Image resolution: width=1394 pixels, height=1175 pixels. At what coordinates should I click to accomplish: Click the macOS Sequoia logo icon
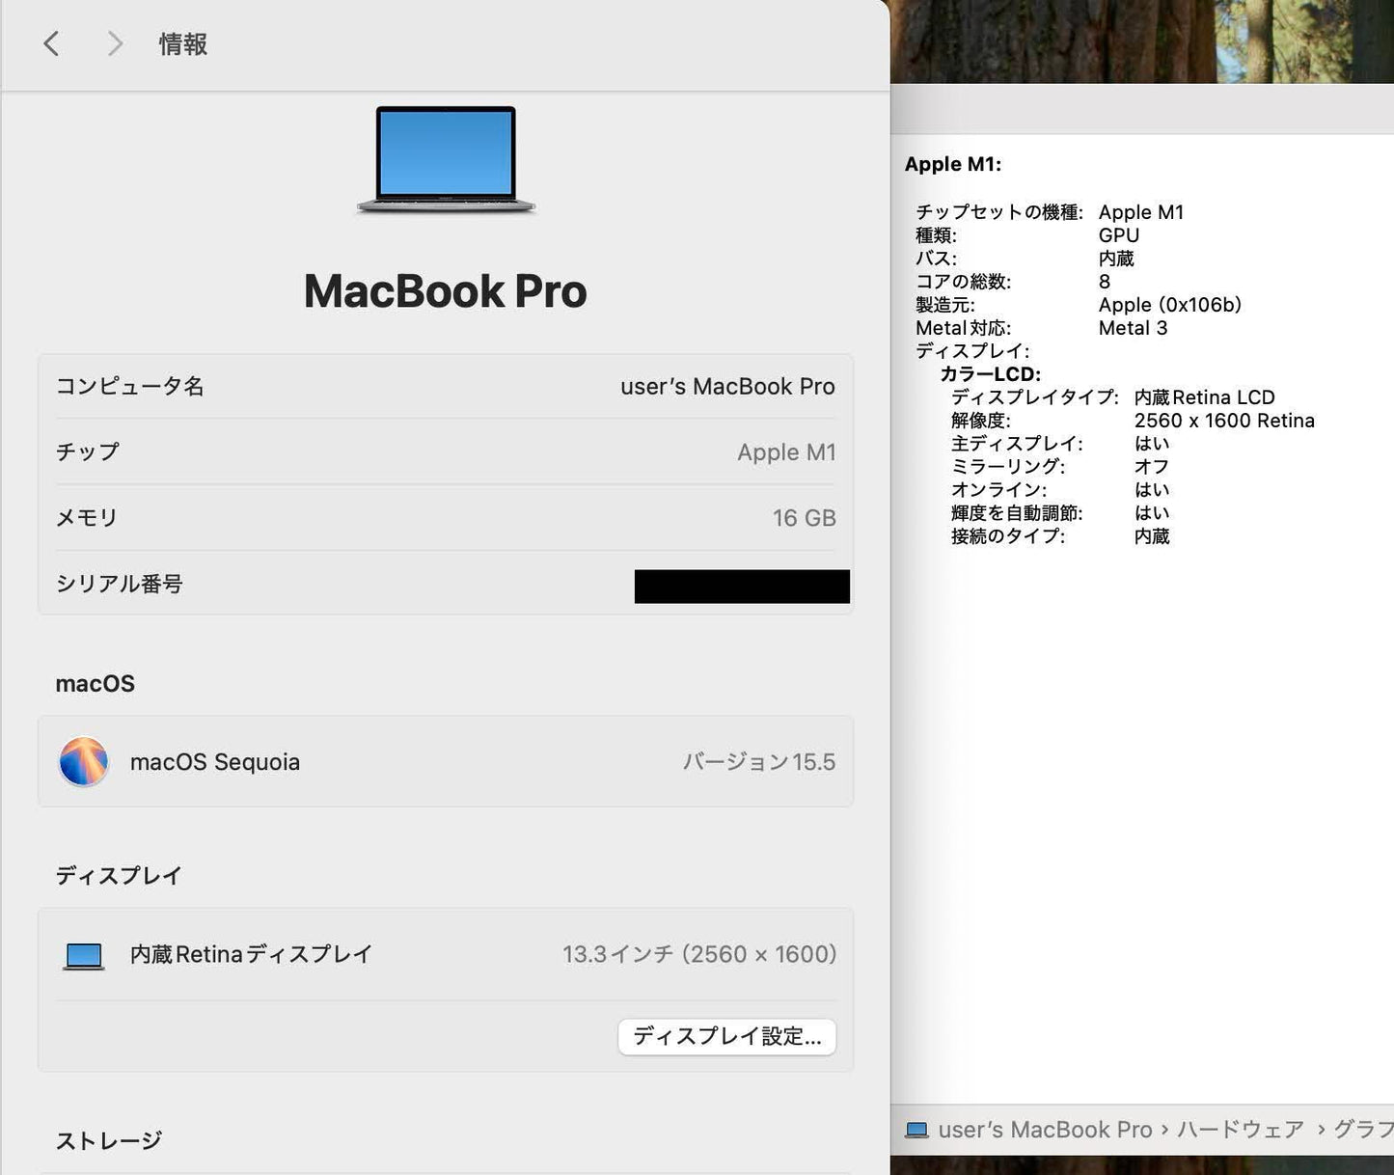pos(83,762)
